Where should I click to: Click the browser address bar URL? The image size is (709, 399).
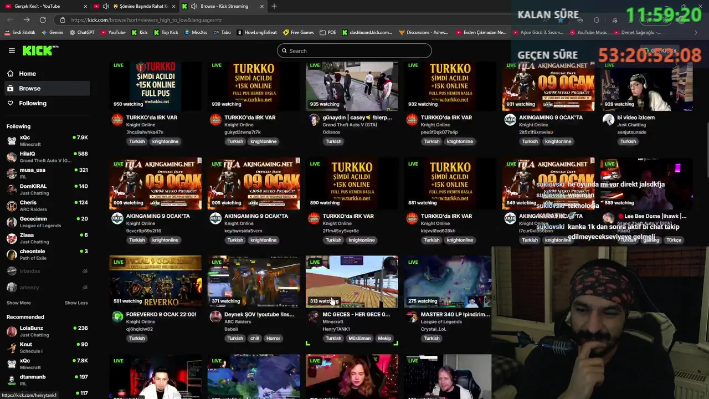(x=147, y=20)
